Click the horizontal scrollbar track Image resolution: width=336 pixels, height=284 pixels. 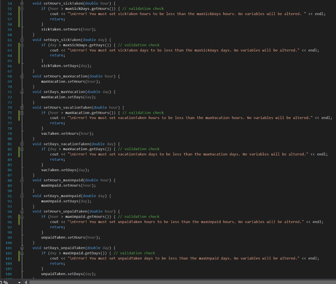182,282
